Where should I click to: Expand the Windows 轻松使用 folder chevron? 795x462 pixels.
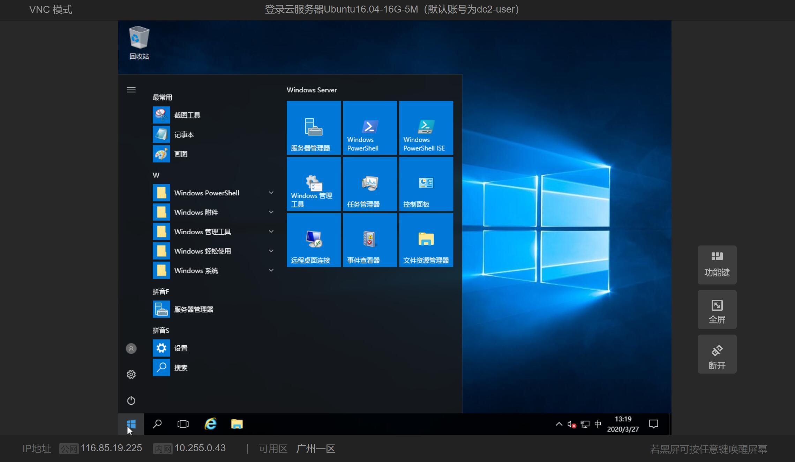(271, 251)
